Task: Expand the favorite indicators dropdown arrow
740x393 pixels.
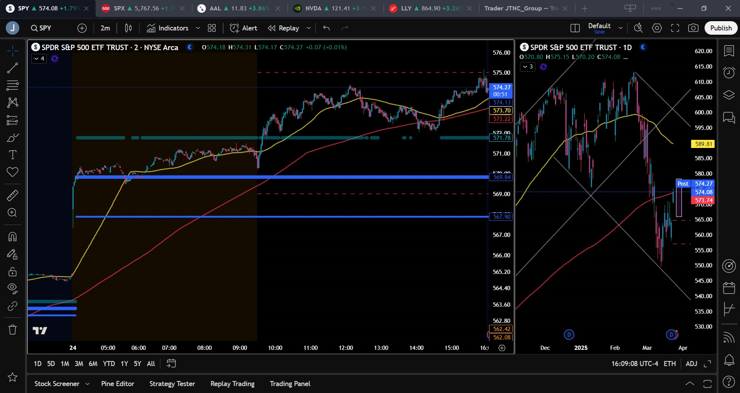Action: click(x=198, y=28)
